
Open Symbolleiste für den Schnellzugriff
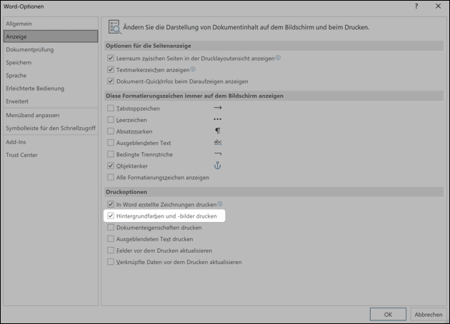(x=51, y=128)
